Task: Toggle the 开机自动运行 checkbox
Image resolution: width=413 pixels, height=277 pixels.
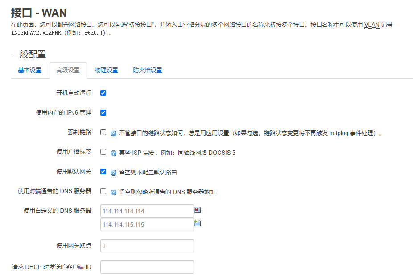Action: (x=103, y=93)
